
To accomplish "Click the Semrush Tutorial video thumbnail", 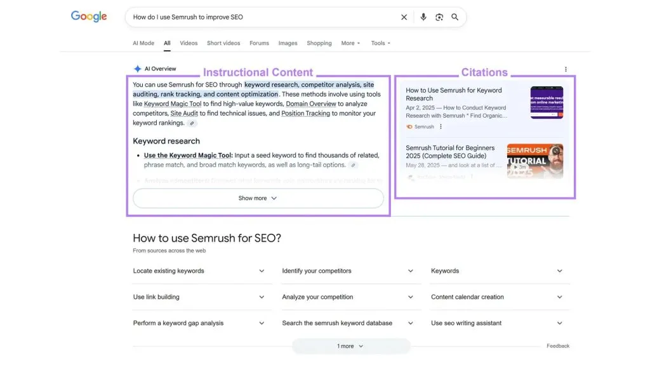I will click(535, 161).
